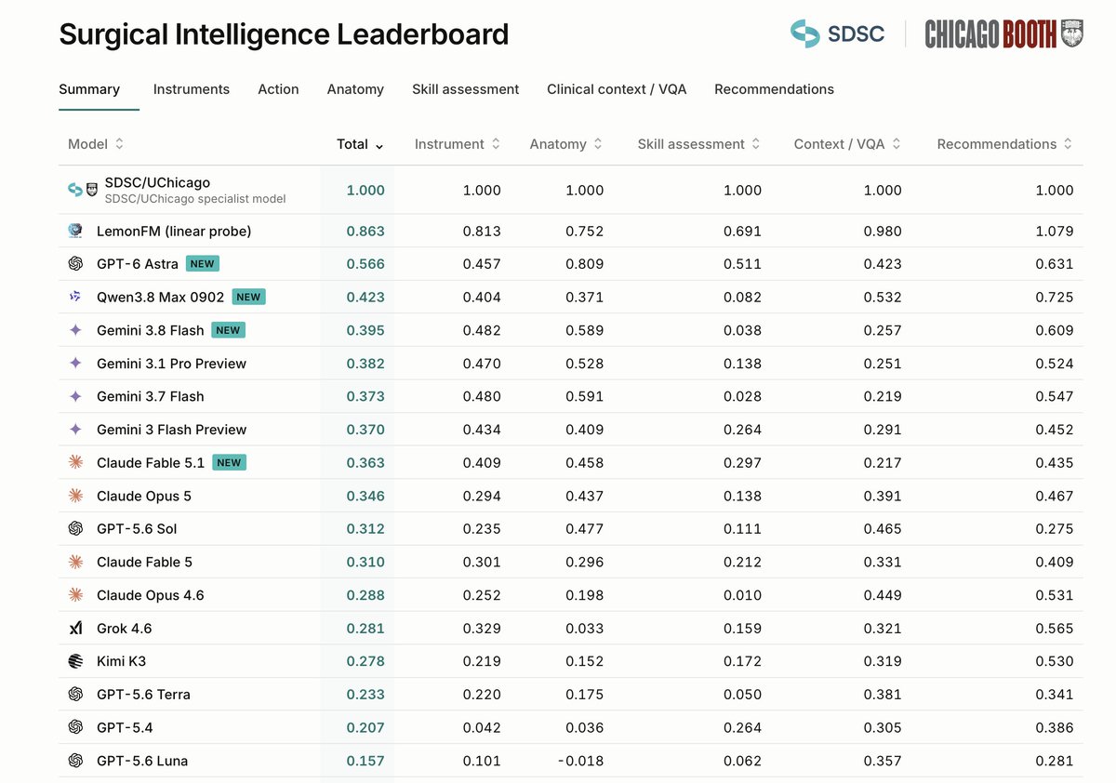
Task: Select the "Surgical Intelligence Leaderboard" page title
Action: (284, 34)
